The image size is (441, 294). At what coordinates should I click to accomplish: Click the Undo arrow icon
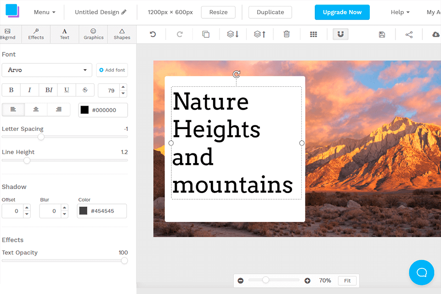click(153, 34)
